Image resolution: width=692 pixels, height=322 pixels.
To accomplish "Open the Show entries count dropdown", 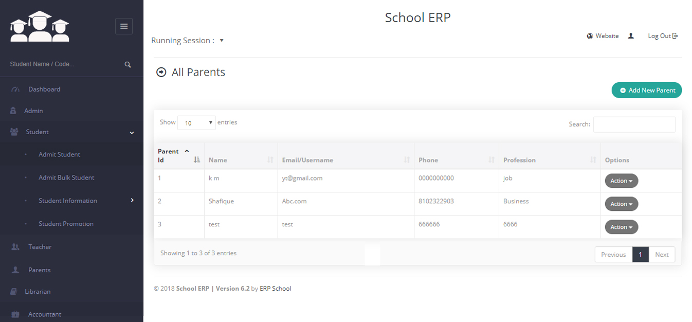I will coord(196,123).
